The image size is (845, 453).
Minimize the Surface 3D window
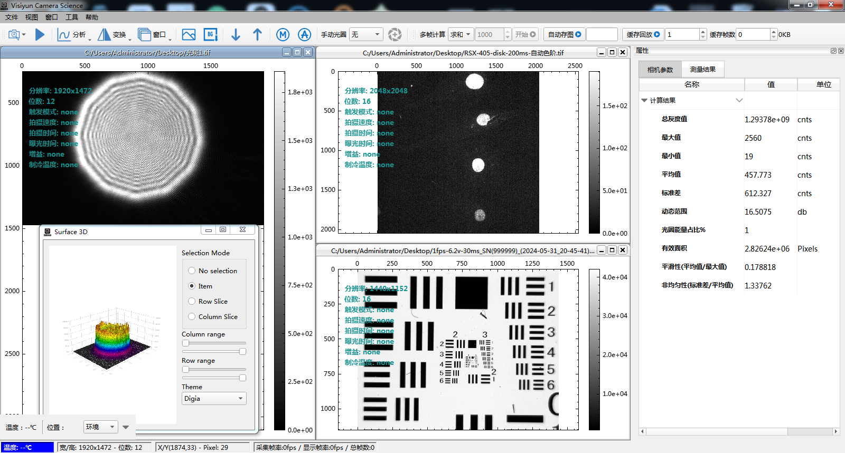(209, 230)
